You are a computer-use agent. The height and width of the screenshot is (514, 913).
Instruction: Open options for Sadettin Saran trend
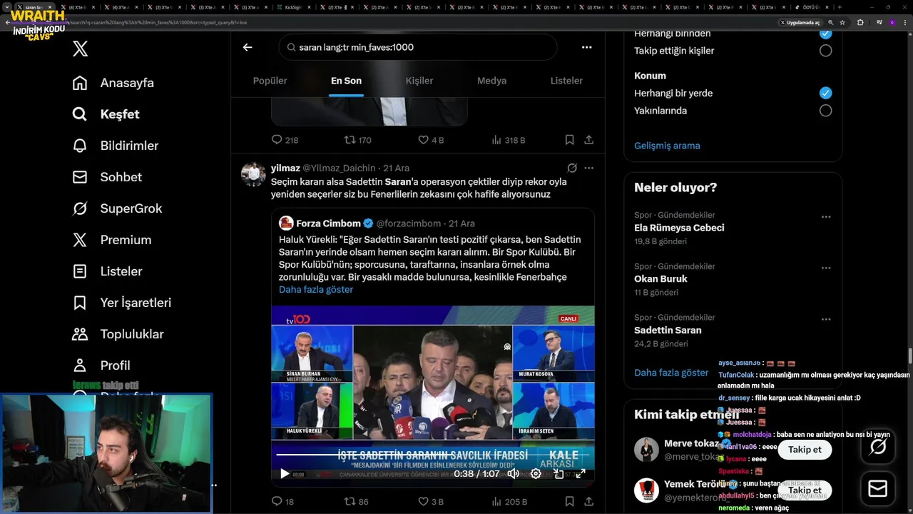click(x=825, y=319)
